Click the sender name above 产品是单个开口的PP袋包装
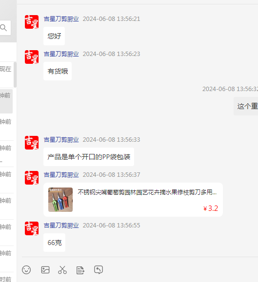Screen dimensions: 258x282 61,140
